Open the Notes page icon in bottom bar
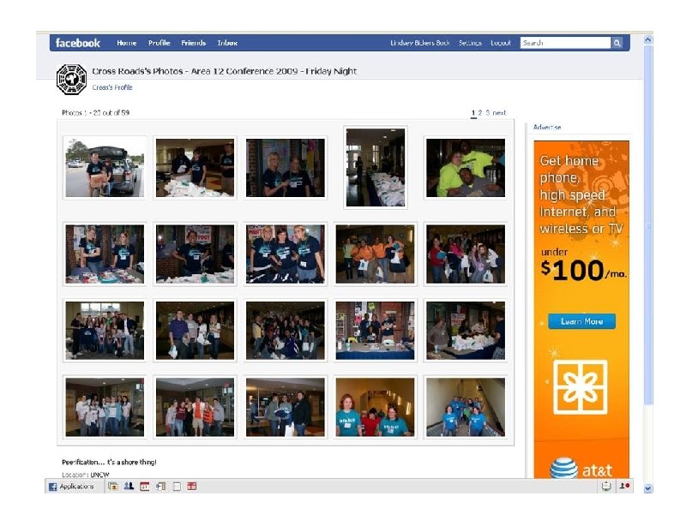This screenshot has width=686, height=514. [177, 487]
